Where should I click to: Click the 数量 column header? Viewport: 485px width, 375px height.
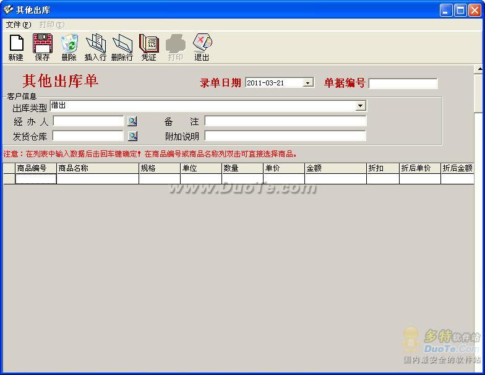(x=242, y=168)
